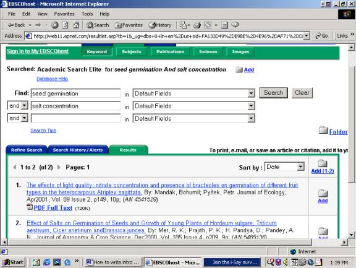The height and width of the screenshot is (268, 356).
Task: Open PDF Full Text for the first result
Action: coord(53,208)
